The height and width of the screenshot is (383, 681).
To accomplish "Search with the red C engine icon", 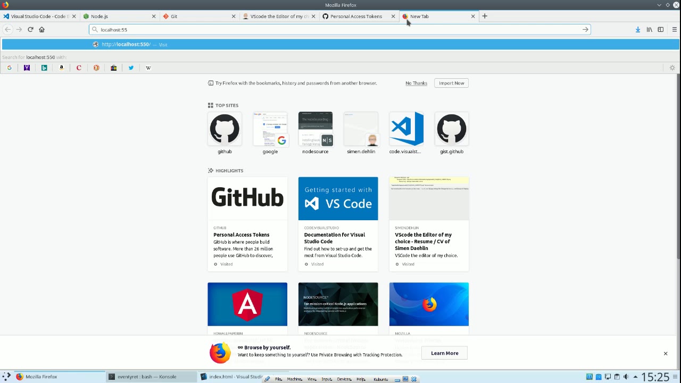I will pos(79,68).
